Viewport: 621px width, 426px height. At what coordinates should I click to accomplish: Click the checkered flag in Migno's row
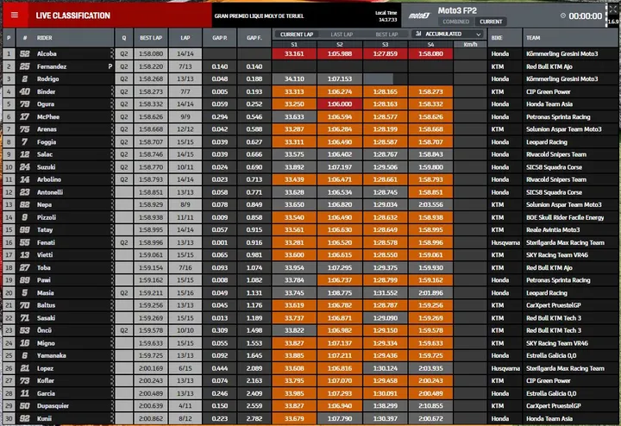[x=112, y=343]
